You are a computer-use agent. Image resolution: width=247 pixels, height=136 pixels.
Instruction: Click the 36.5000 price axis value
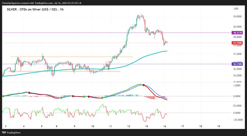click(237, 69)
